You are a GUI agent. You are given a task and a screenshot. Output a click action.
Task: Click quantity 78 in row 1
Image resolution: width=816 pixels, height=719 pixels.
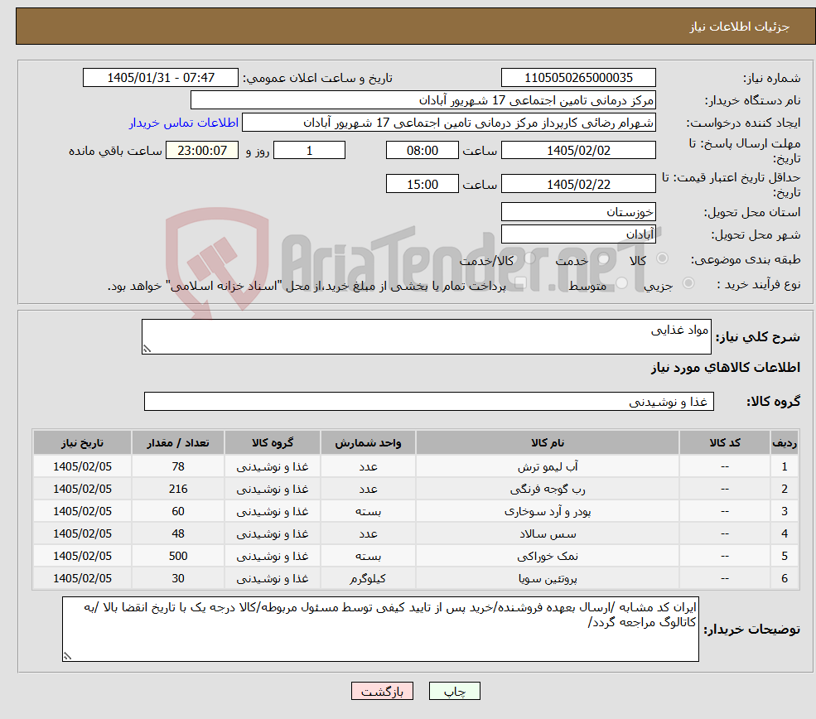pyautogui.click(x=178, y=466)
